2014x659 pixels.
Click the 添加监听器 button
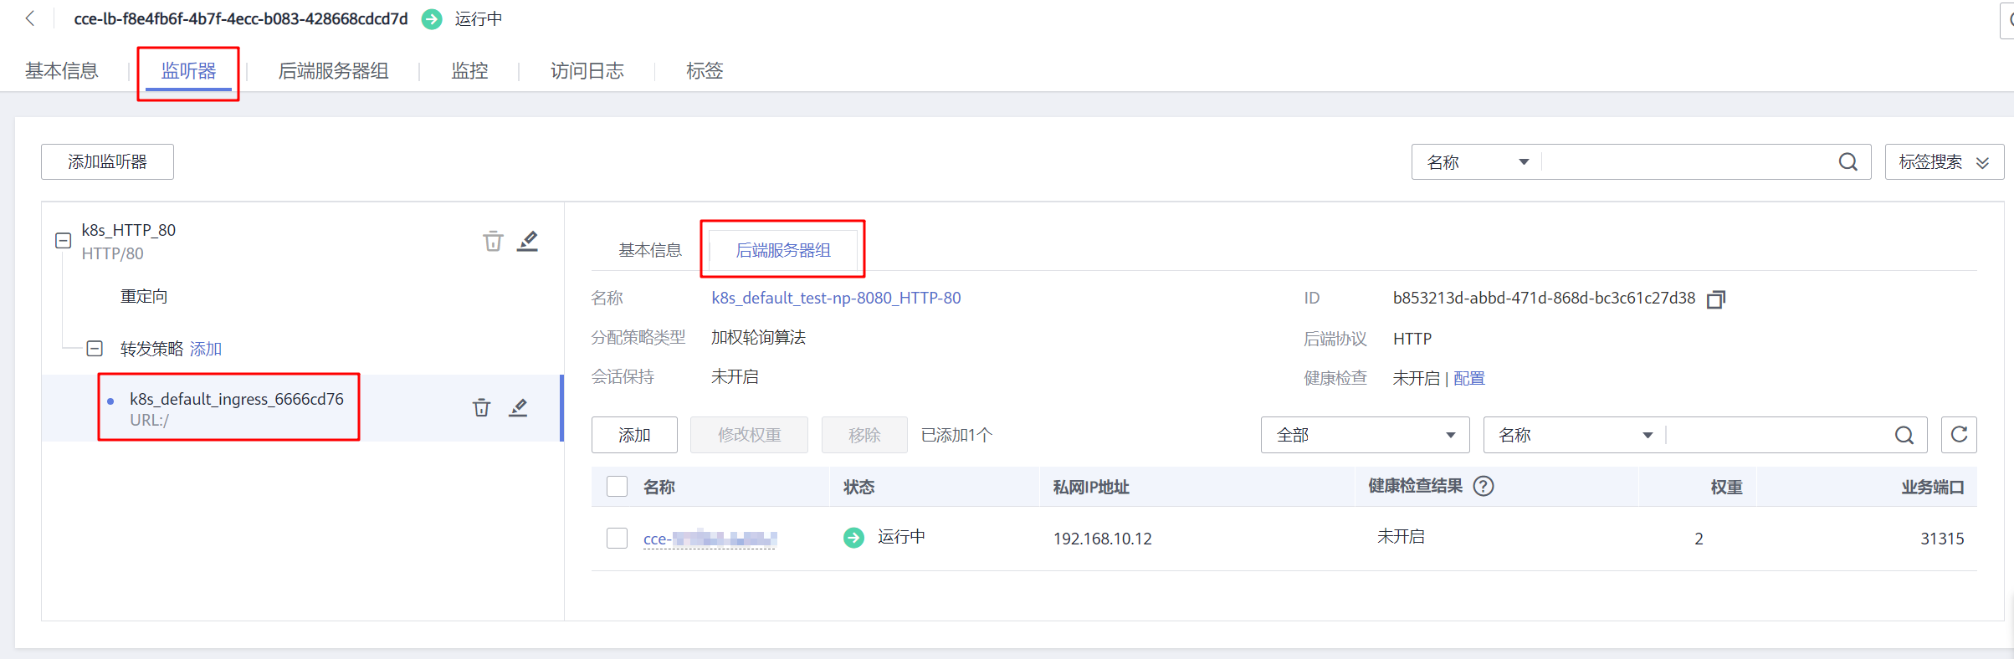point(107,161)
